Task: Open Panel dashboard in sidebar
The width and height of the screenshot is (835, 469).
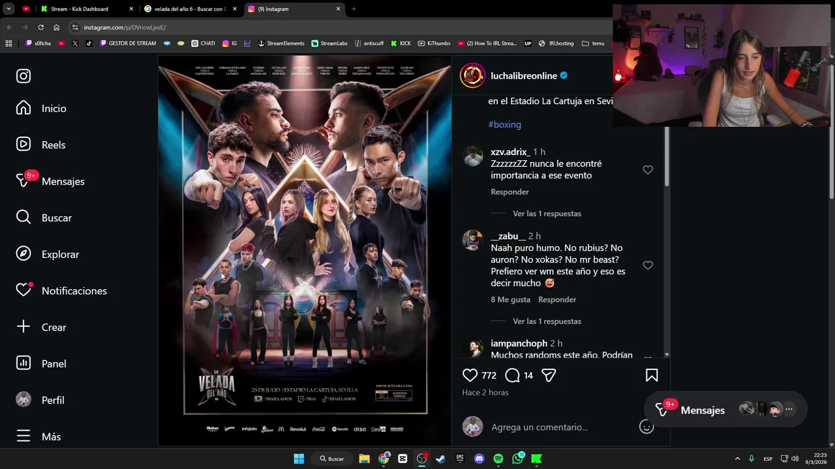Action: pos(42,363)
